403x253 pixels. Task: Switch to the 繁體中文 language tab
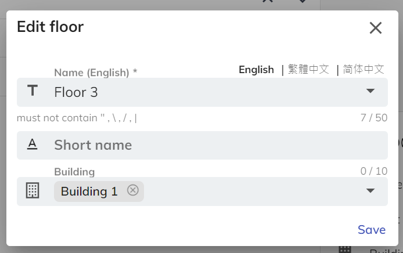click(308, 70)
